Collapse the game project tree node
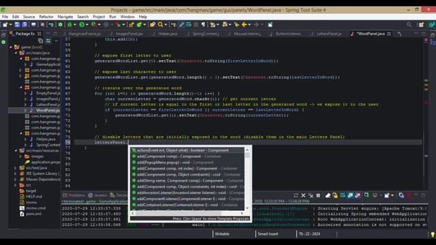 point(11,47)
